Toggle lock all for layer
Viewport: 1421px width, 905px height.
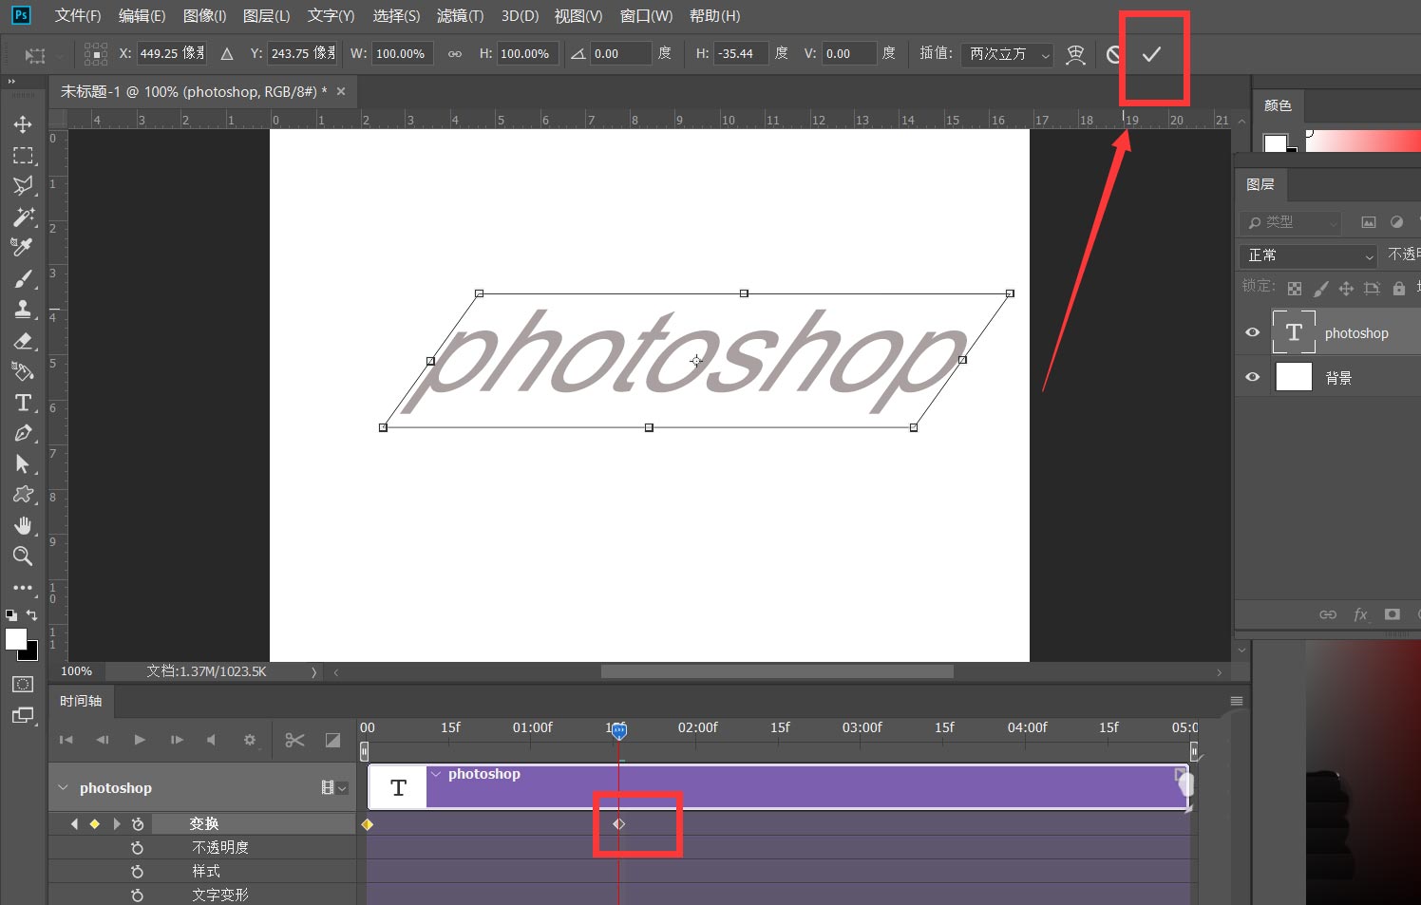1398,289
